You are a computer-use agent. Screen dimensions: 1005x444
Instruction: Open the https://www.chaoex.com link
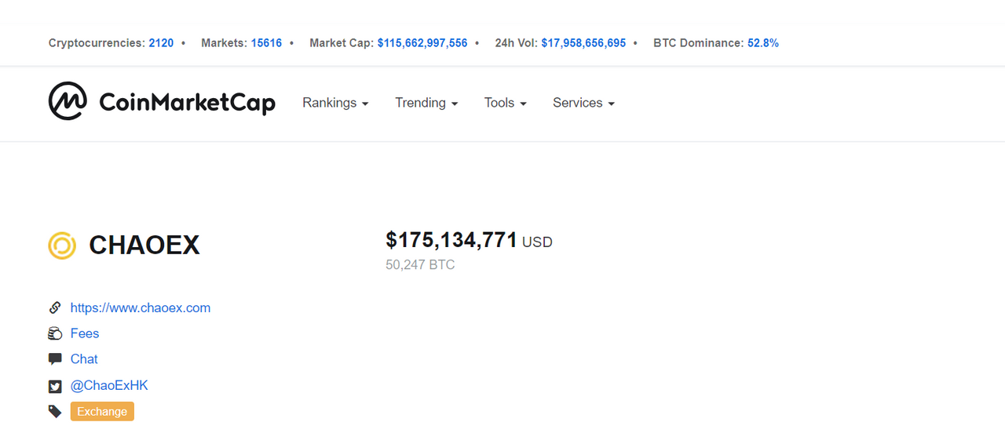pyautogui.click(x=141, y=308)
